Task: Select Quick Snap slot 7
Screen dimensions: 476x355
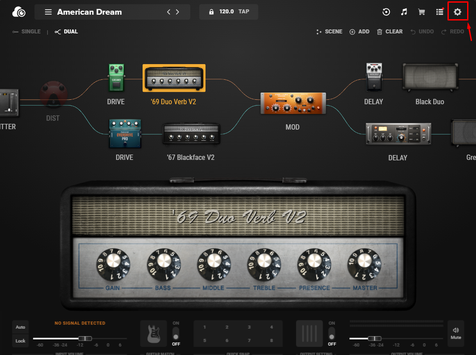Action: pyautogui.click(x=249, y=340)
